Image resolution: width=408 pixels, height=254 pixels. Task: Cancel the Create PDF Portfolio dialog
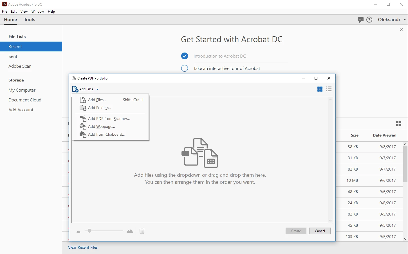point(320,231)
